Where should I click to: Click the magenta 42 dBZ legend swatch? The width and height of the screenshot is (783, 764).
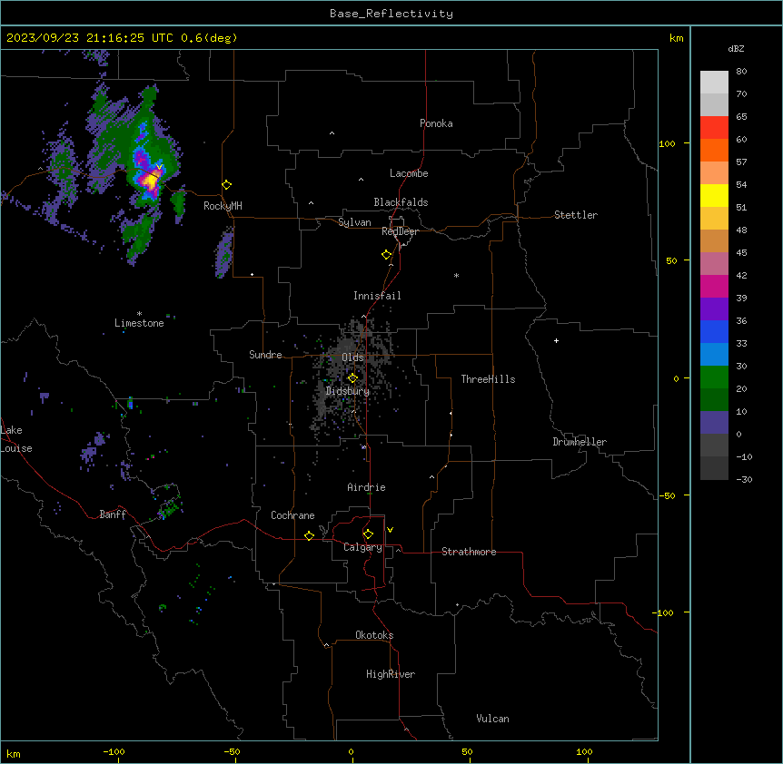(714, 287)
